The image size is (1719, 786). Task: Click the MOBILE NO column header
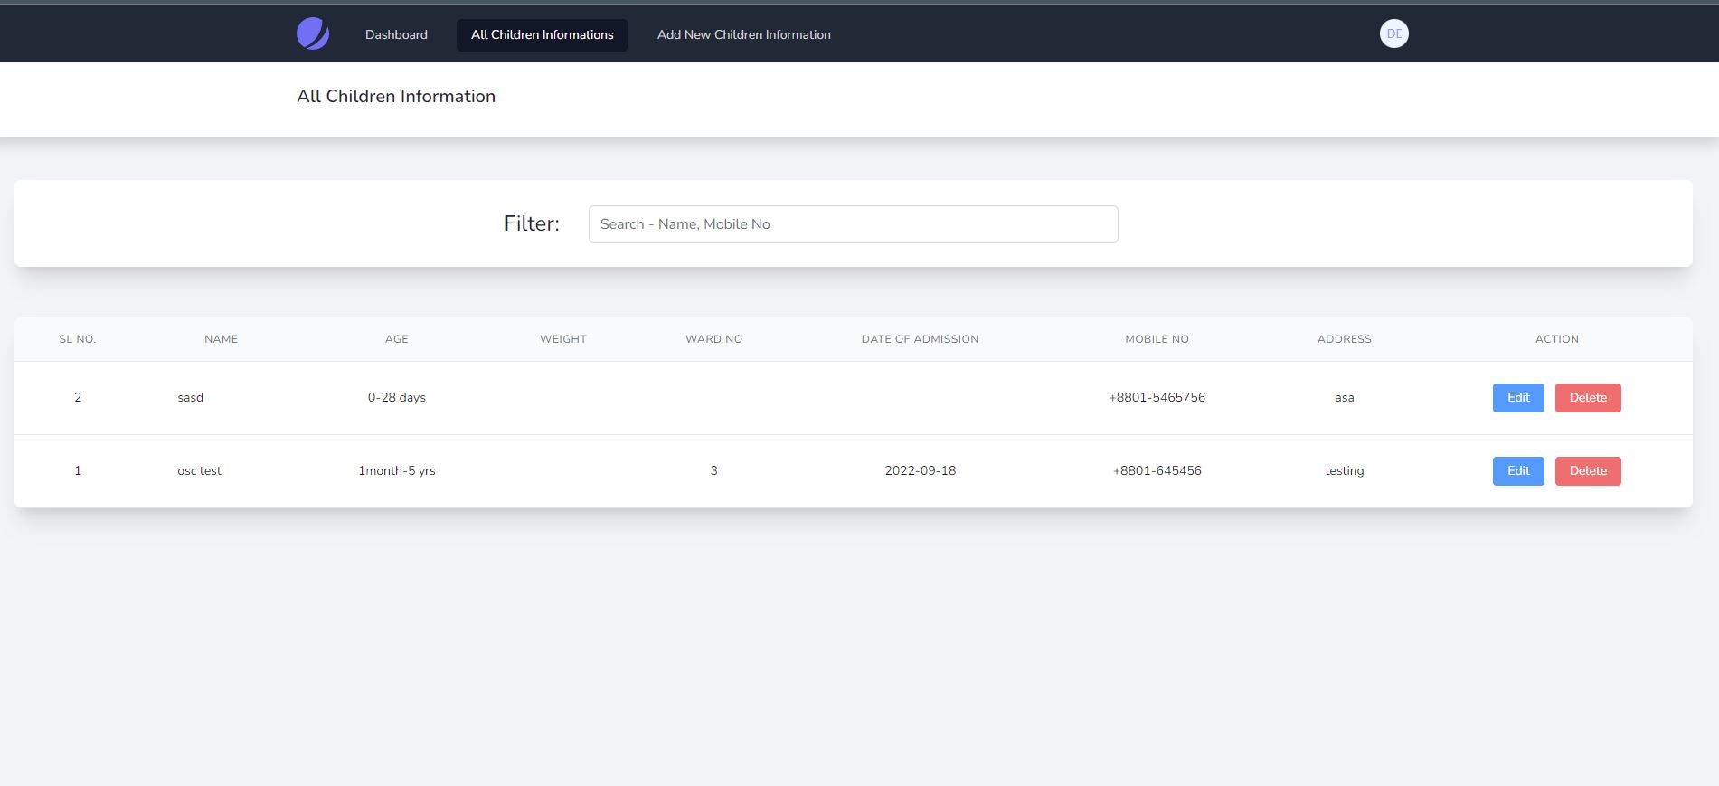tap(1157, 339)
